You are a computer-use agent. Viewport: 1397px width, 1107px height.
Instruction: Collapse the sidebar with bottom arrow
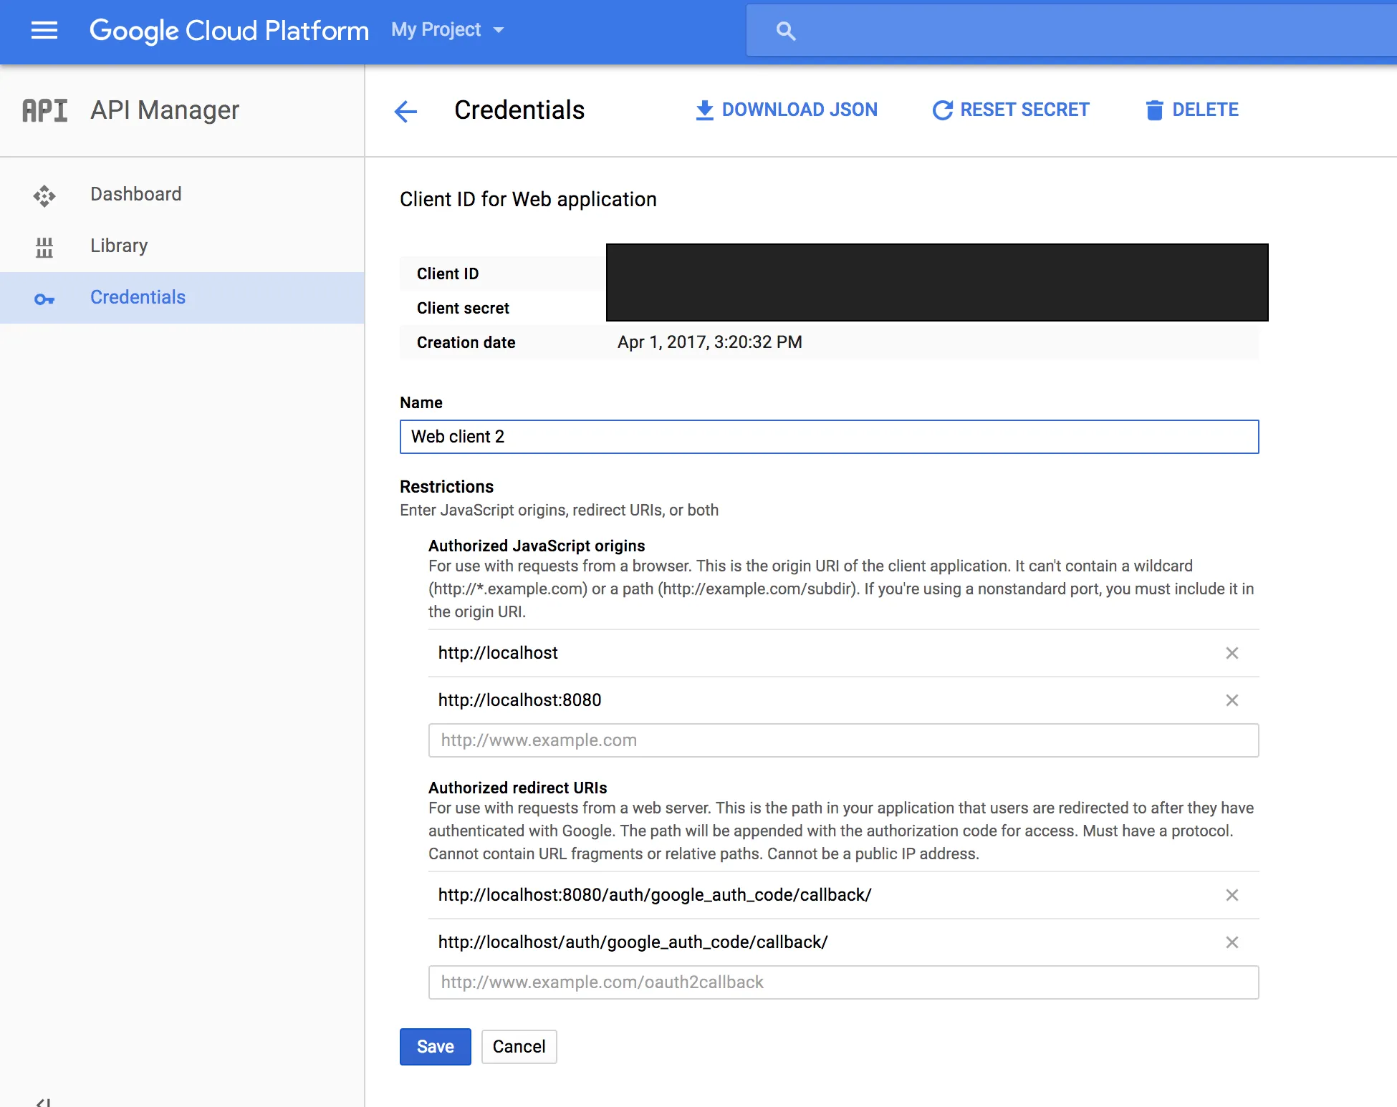click(43, 1101)
